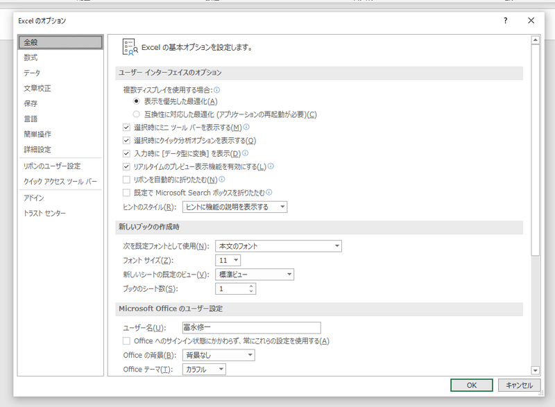Click the Excel basic options header icon
Image resolution: width=555 pixels, height=407 pixels.
pos(130,47)
